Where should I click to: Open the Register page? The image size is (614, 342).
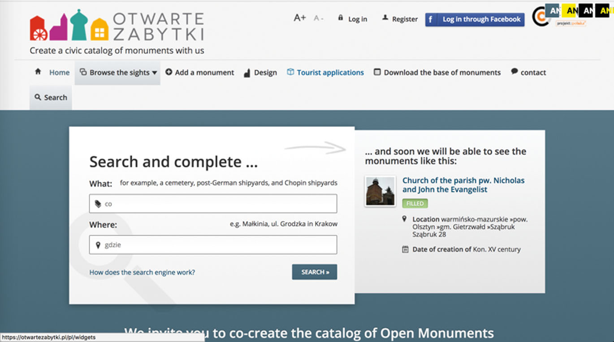click(x=404, y=19)
